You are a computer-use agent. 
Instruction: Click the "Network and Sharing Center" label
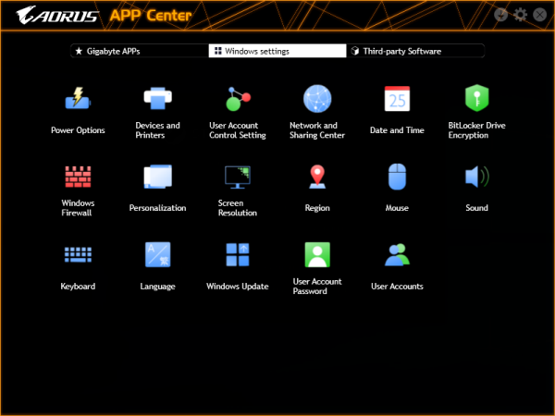pyautogui.click(x=317, y=130)
